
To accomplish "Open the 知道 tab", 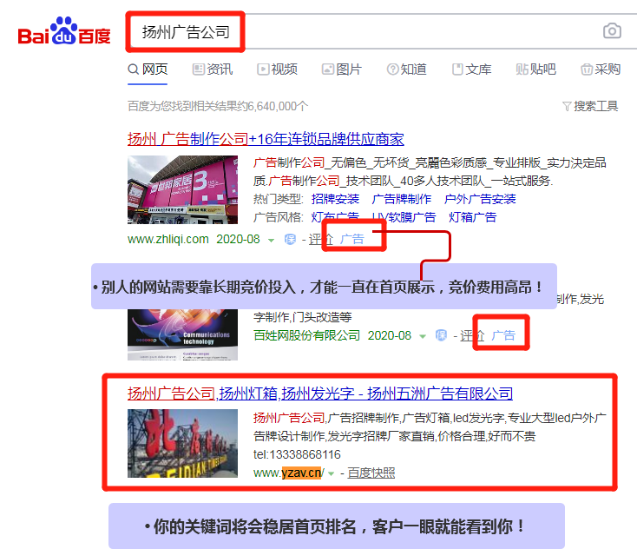I will pos(407,69).
